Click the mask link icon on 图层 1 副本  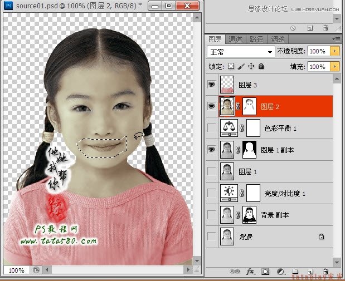pos(238,150)
